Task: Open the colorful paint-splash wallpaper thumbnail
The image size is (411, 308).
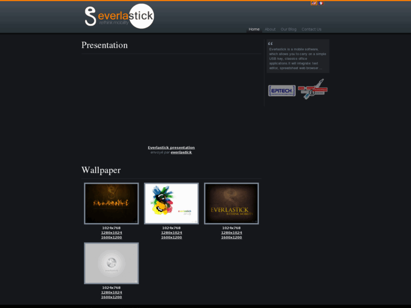Action: click(171, 203)
